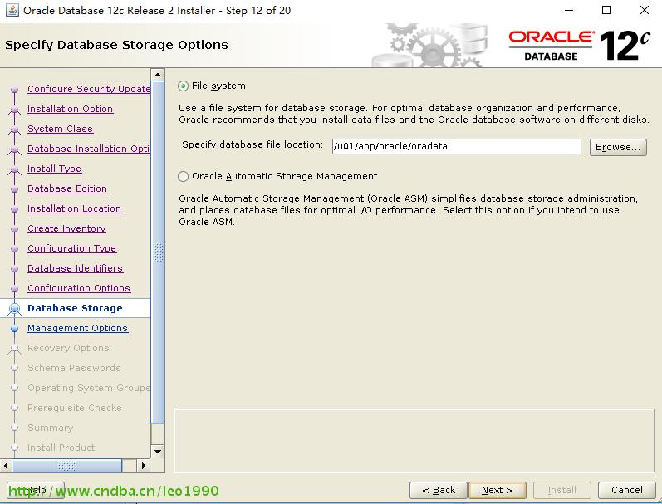
Task: Go to the Next step
Action: coord(498,490)
